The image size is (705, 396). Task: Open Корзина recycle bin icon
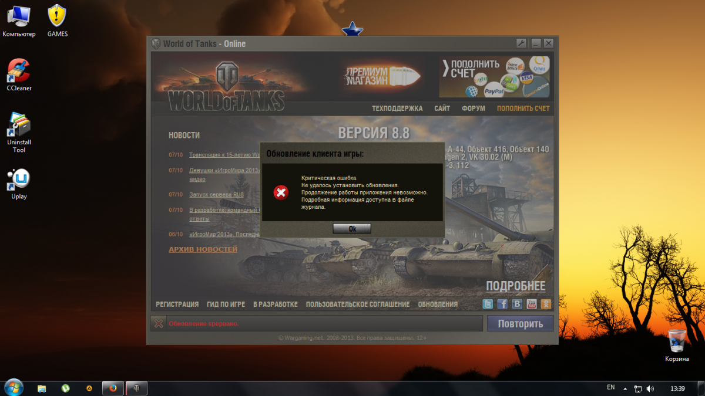pyautogui.click(x=677, y=346)
